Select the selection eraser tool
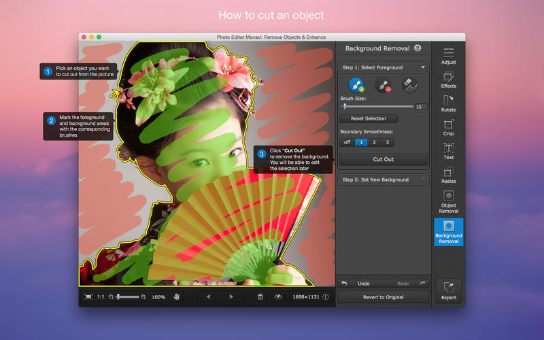 409,85
